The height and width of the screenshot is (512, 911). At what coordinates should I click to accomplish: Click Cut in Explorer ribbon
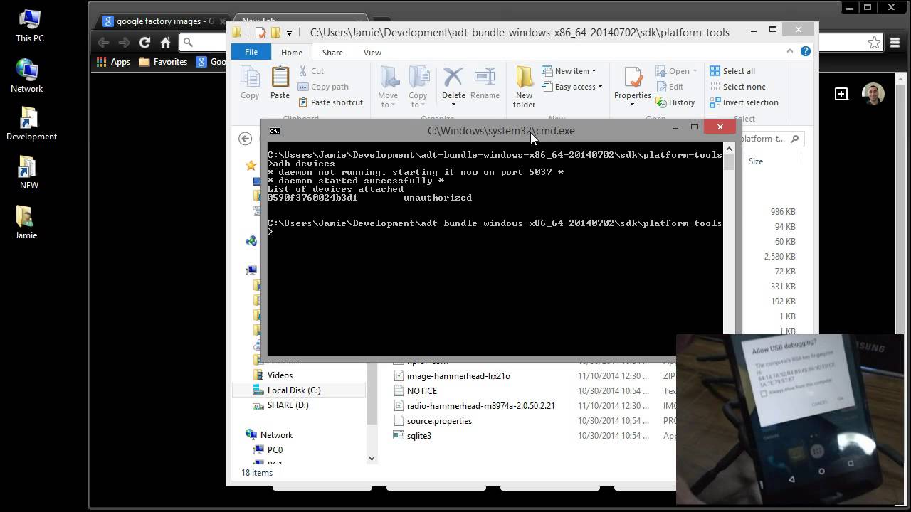311,71
